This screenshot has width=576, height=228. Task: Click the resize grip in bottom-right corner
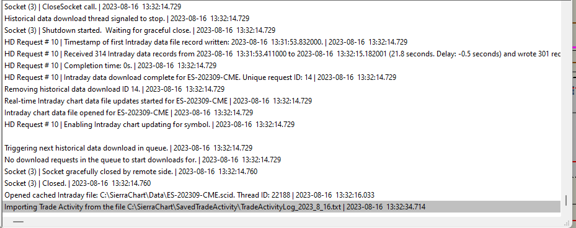565,222
